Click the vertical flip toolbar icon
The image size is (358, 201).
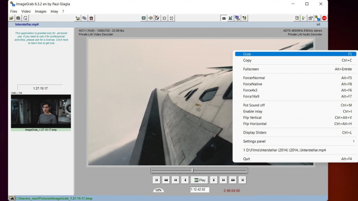pos(164,18)
